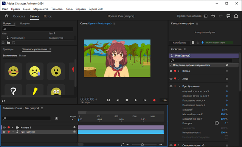Toggle visibility eye of Лицо behavior
Screen dimensions: 242x147
[x=171, y=79]
